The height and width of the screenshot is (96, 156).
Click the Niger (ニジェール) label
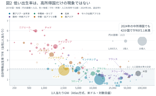pyautogui.click(x=25, y=27)
